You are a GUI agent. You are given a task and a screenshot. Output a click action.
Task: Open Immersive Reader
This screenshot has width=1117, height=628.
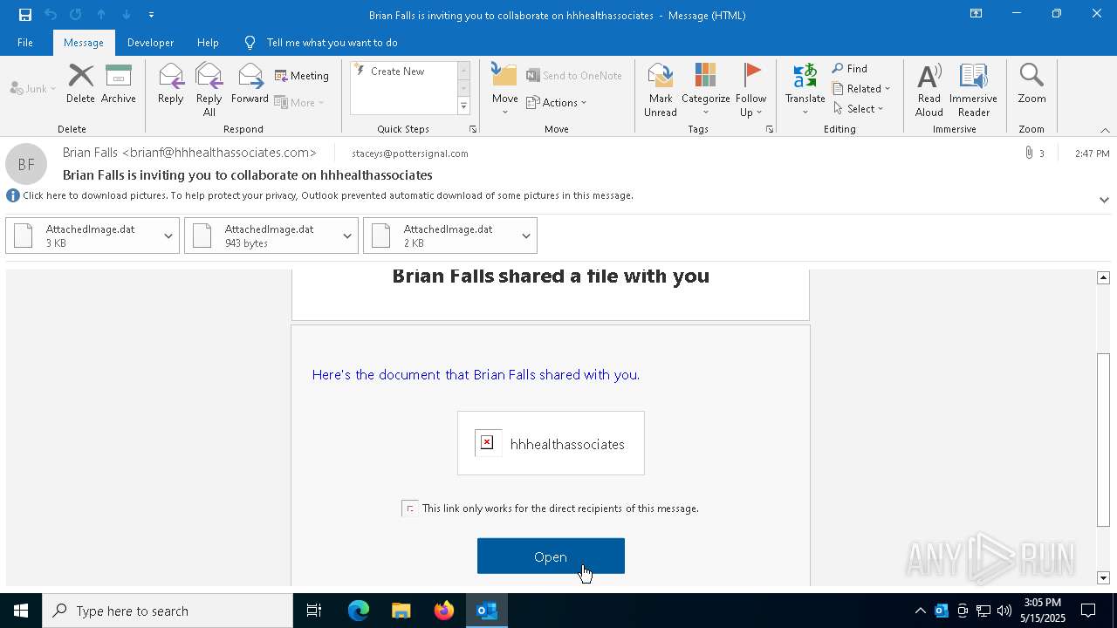click(x=973, y=90)
